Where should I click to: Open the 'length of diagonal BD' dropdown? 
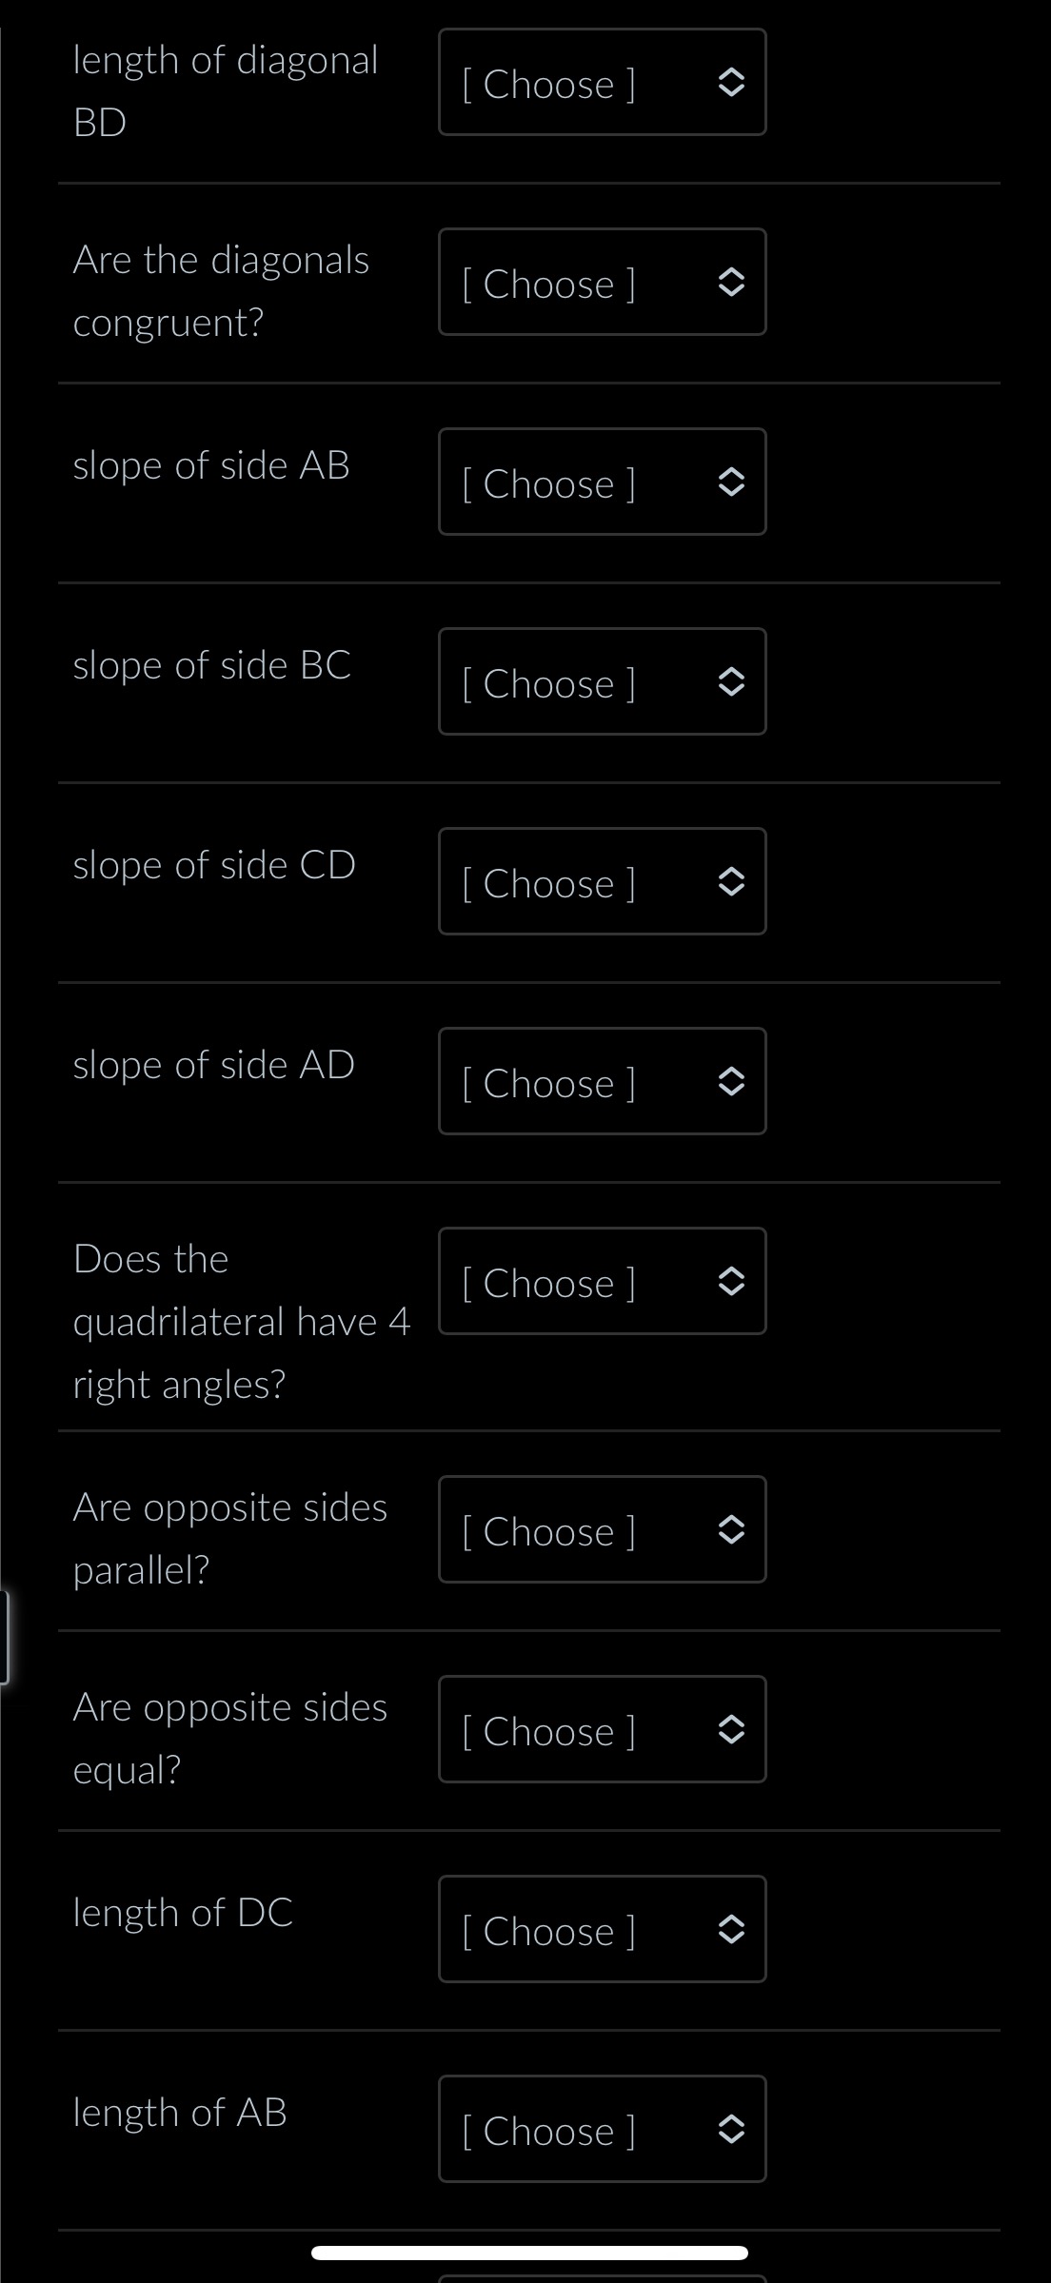coord(602,82)
